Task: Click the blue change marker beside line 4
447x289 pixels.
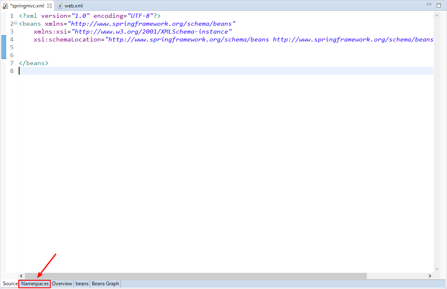Action: [x=4, y=47]
